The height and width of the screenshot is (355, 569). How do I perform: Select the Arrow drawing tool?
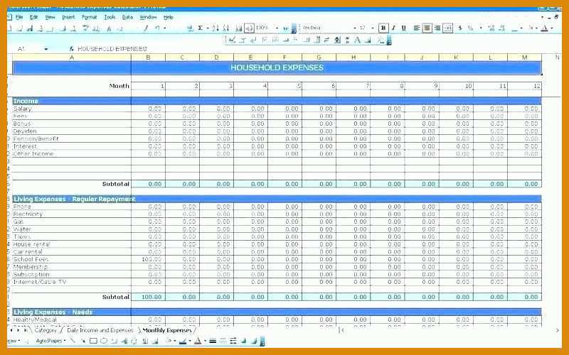coord(83,341)
